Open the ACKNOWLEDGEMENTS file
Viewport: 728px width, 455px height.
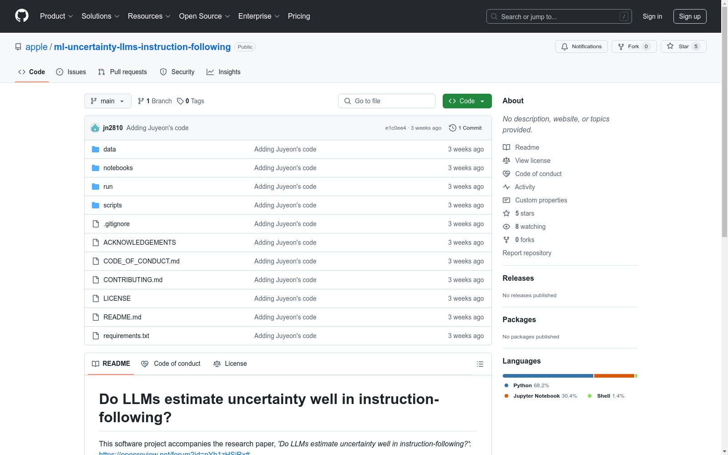point(140,243)
